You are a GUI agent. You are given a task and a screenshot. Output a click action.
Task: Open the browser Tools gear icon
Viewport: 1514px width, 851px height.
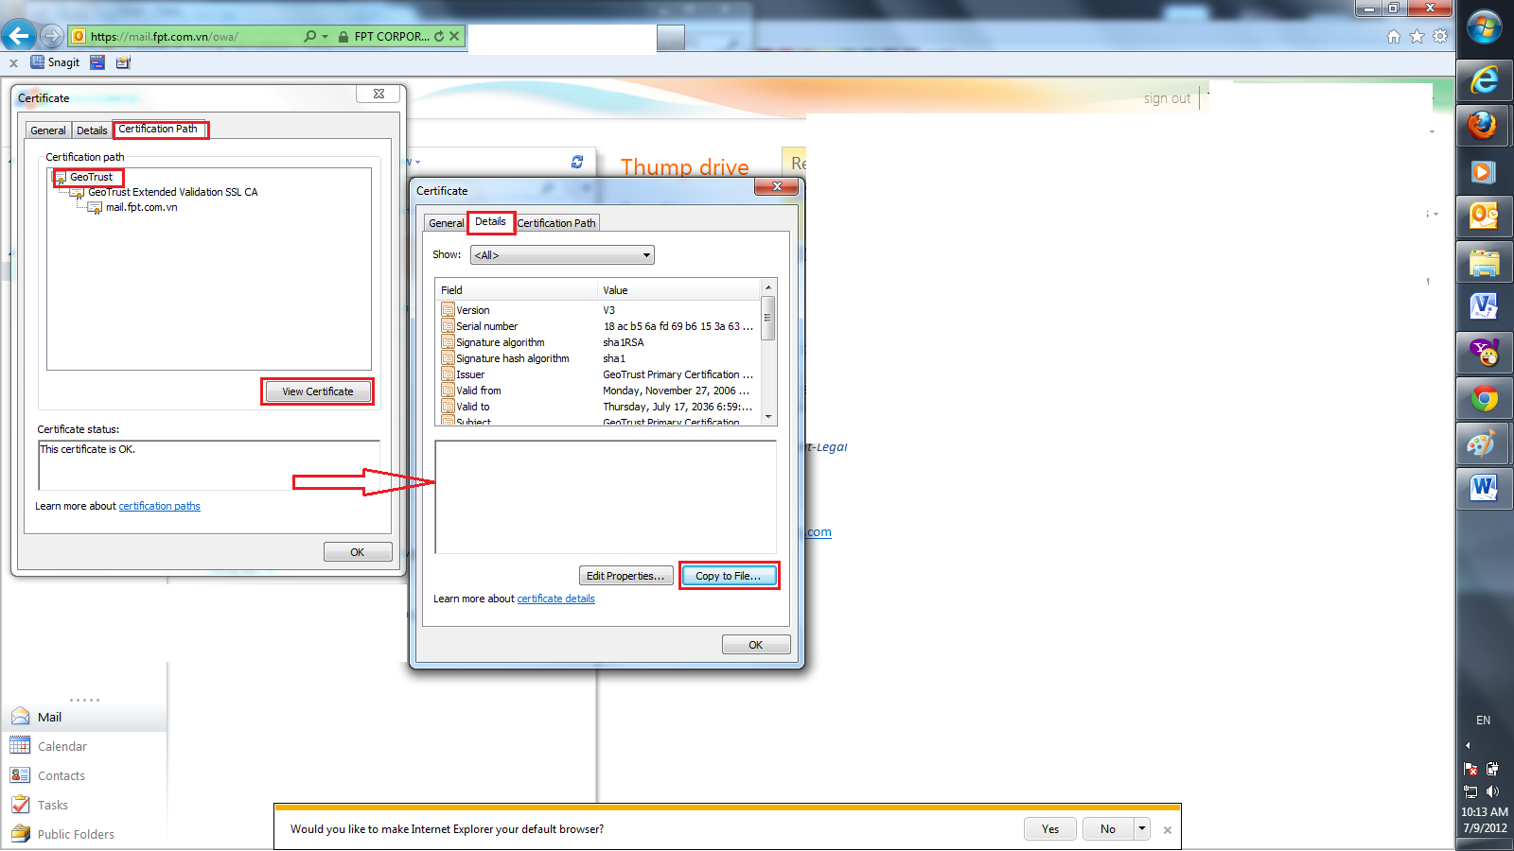(1440, 37)
